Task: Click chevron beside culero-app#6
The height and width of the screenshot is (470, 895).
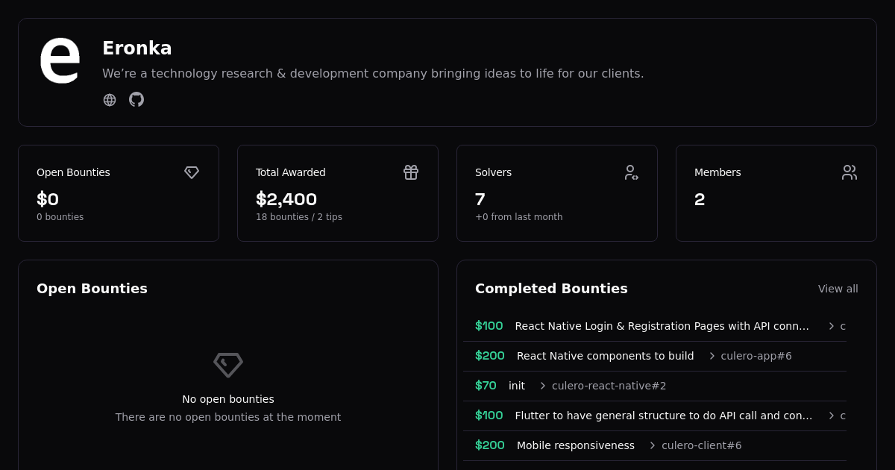Action: click(x=712, y=356)
